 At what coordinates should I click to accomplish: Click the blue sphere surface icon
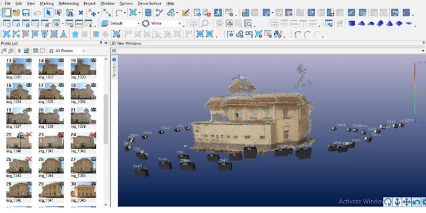75,34
